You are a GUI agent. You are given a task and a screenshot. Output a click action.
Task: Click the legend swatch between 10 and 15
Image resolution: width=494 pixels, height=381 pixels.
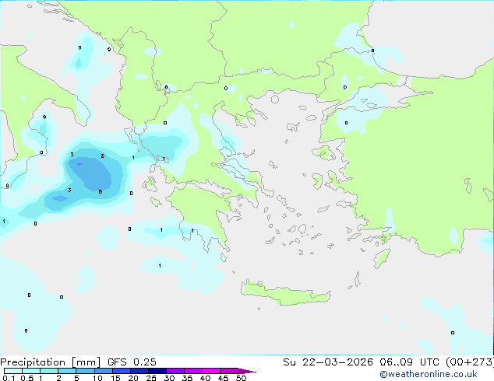pyautogui.click(x=104, y=371)
